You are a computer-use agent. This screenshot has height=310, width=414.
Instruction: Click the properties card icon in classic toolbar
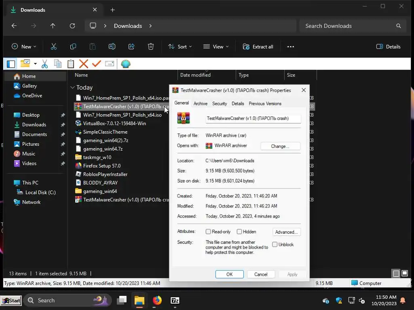(110, 64)
